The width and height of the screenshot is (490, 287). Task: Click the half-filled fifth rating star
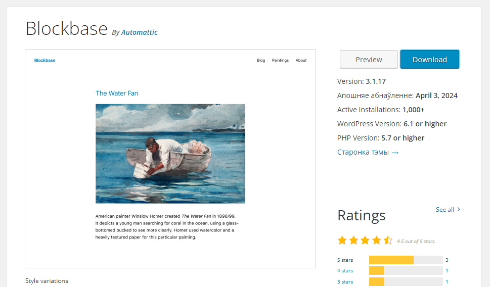(x=388, y=241)
